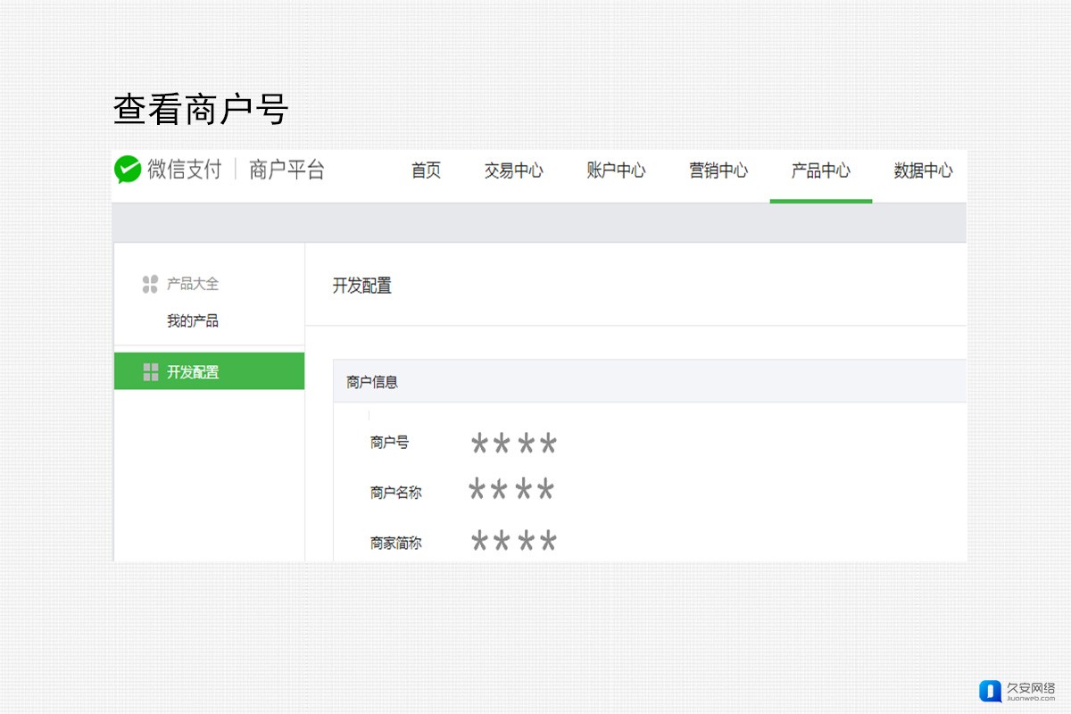The width and height of the screenshot is (1071, 714).
Task: Open the 首页 tab
Action: 426,170
